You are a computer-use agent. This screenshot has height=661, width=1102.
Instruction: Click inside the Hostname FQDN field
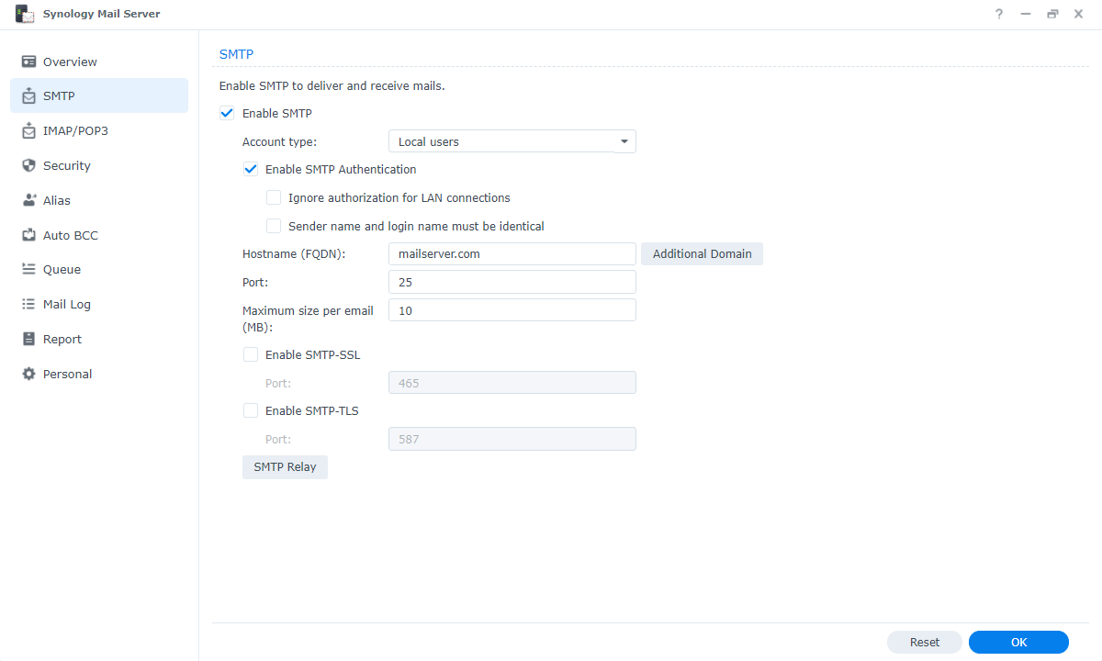(512, 253)
